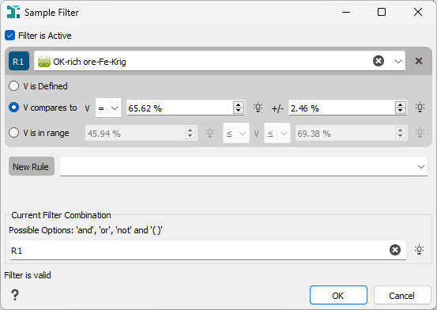Image resolution: width=437 pixels, height=310 pixels.
Task: Open help via the question mark icon
Action: [x=15, y=295]
